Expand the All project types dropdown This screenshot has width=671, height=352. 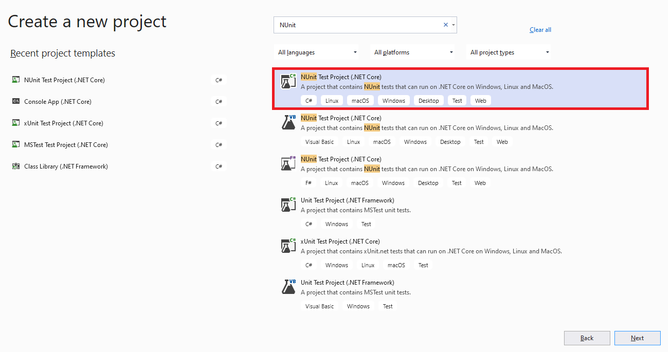point(509,52)
